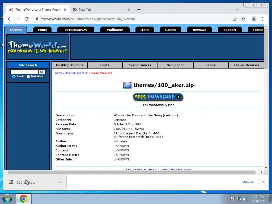The image size is (272, 204).
Task: Open the Action Center flag icon
Action: [x=232, y=199]
